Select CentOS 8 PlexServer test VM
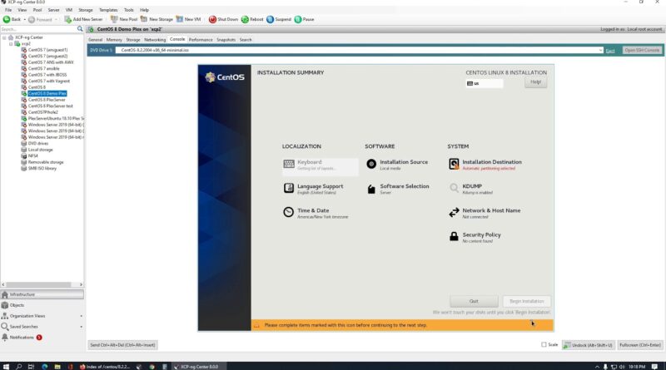Image resolution: width=666 pixels, height=370 pixels. pos(50,106)
